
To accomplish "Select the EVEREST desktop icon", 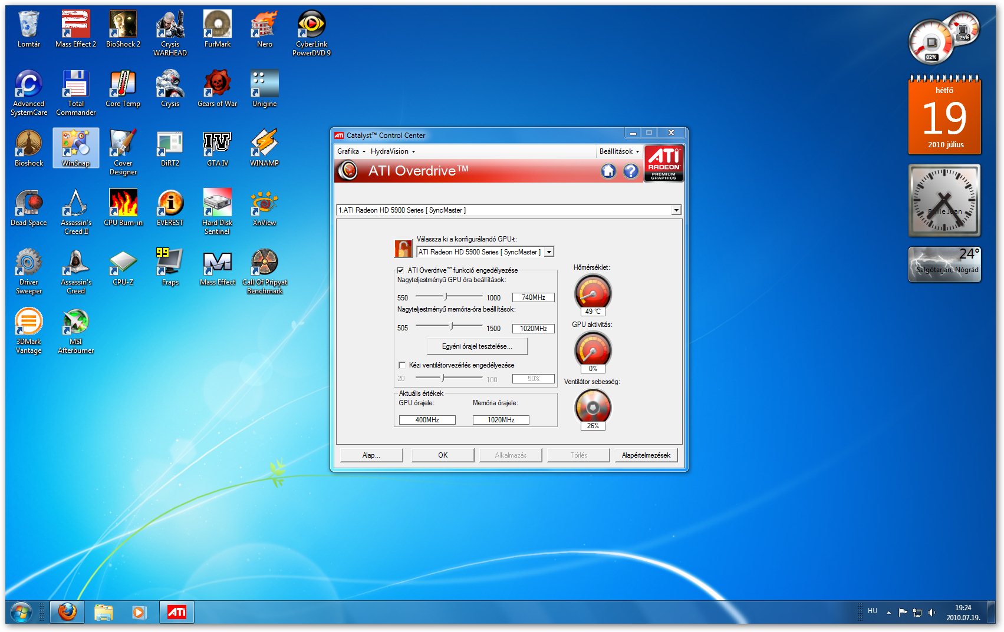I will click(x=170, y=209).
